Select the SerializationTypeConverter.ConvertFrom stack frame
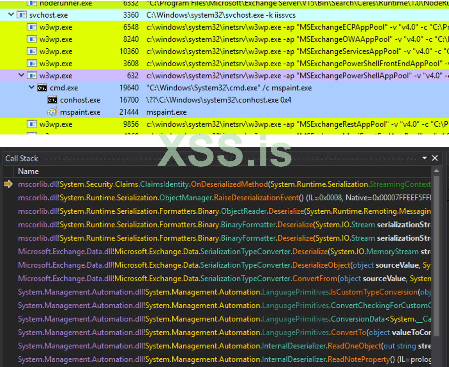This screenshot has width=449, height=367. pos(166,279)
